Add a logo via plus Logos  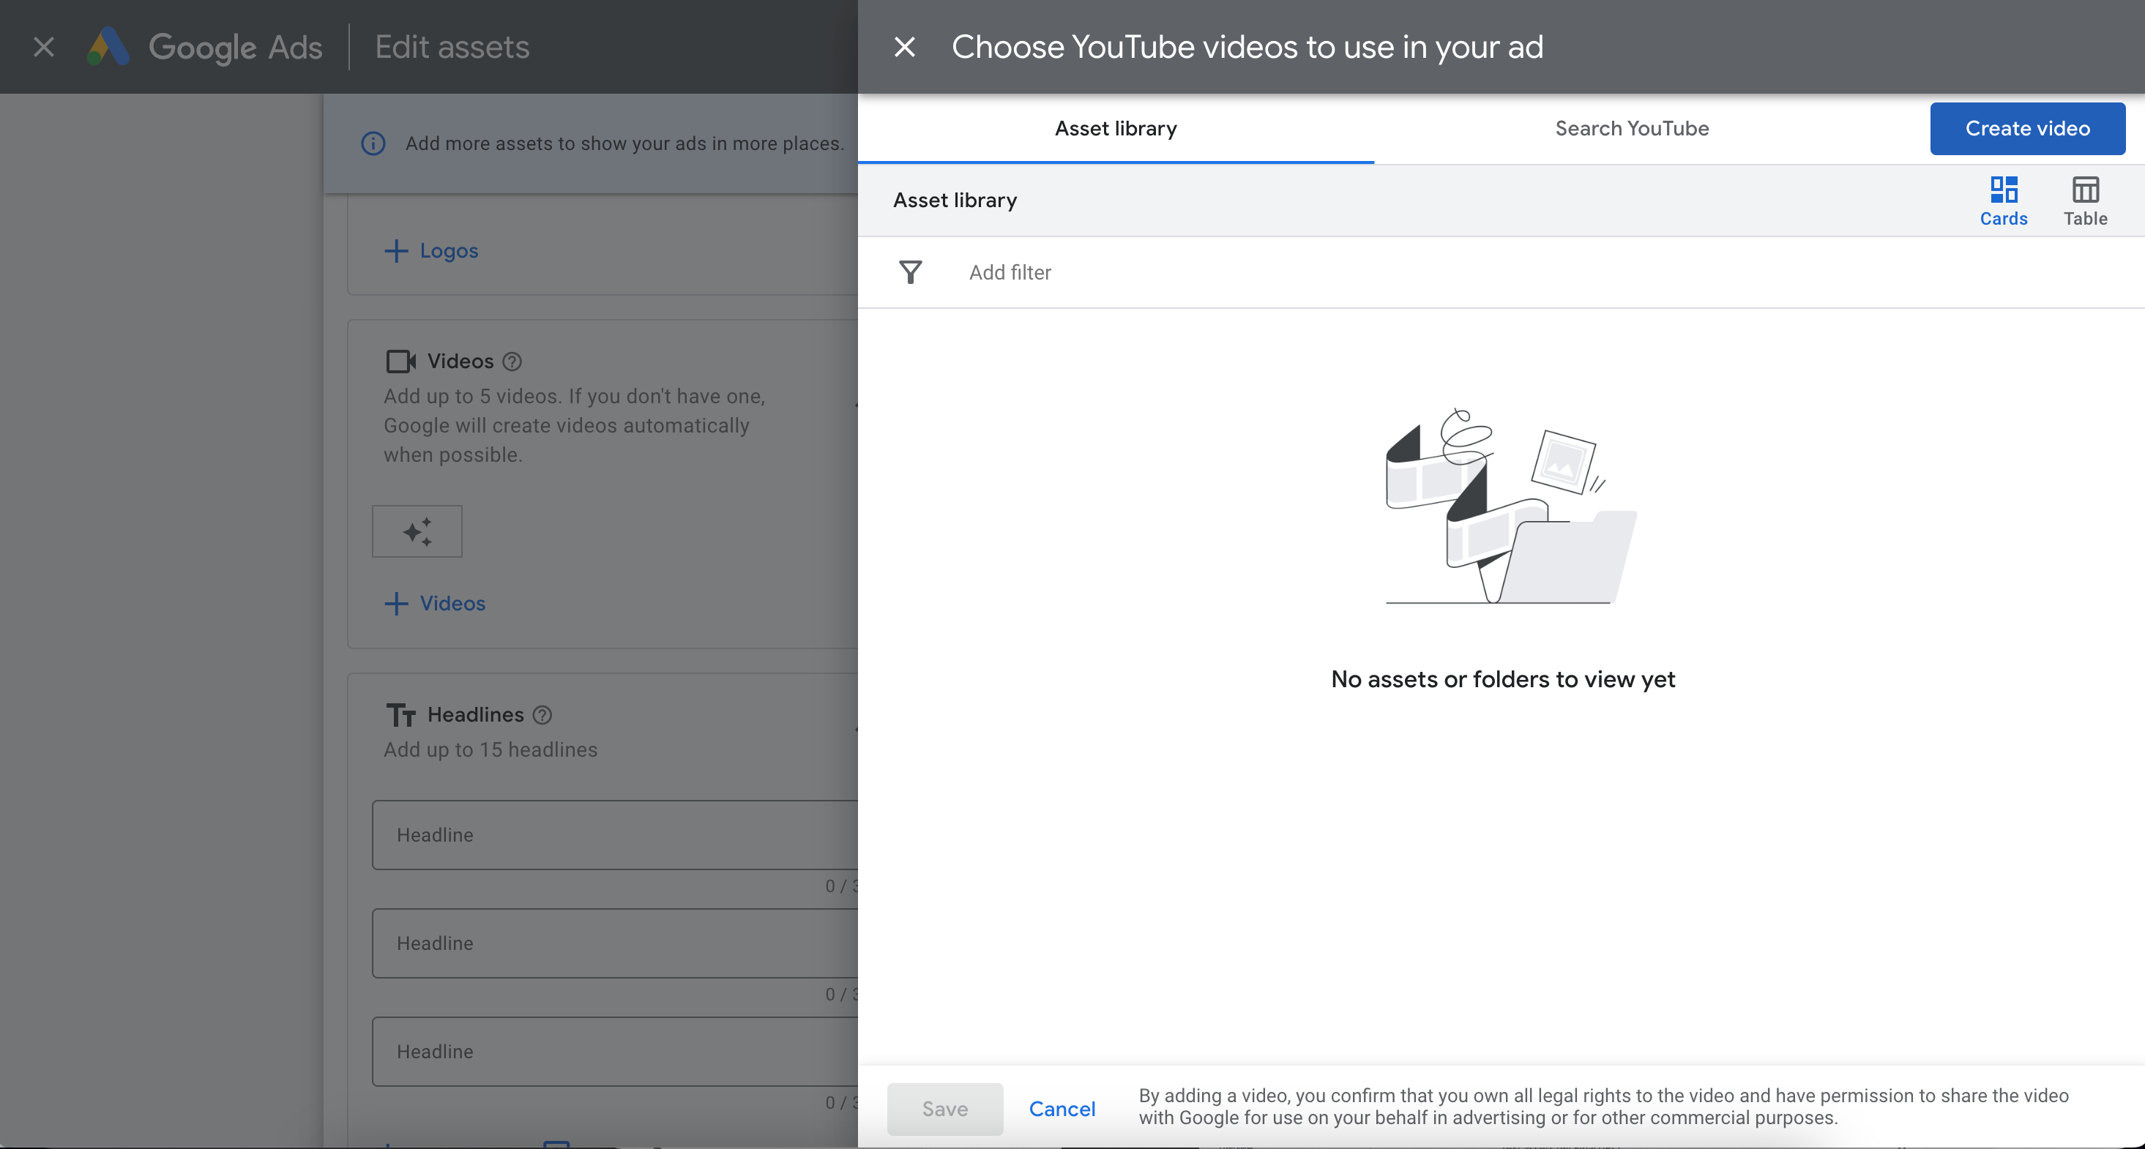[431, 250]
